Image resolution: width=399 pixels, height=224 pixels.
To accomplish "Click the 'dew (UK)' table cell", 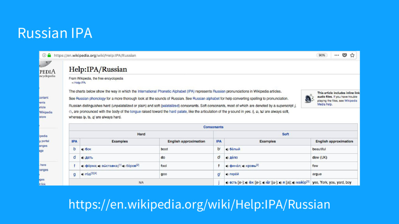I will (x=334, y=157).
